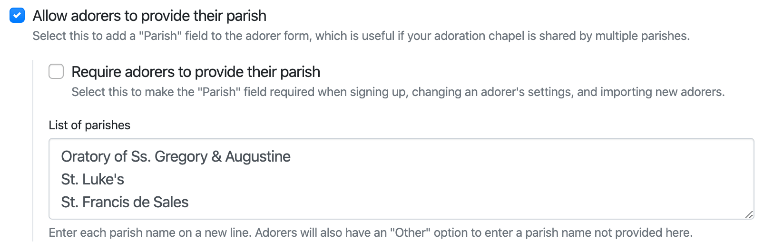Screen dimensions: 764x251
Task: Place cursor on the "St. Luke's" line
Action: [92, 179]
